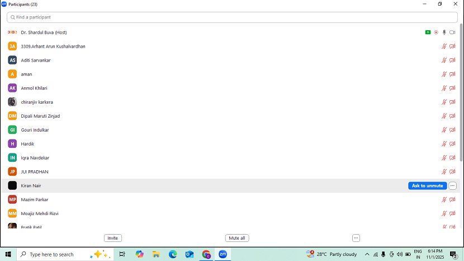
Task: Click JUI PRADHAN's muted microphone icon
Action: coord(444,172)
